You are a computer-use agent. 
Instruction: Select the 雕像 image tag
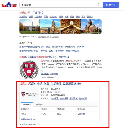[78, 17]
